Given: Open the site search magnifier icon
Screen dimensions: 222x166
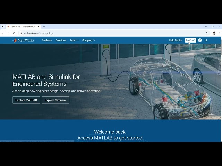Looking at the screenshot, I should 206,40.
